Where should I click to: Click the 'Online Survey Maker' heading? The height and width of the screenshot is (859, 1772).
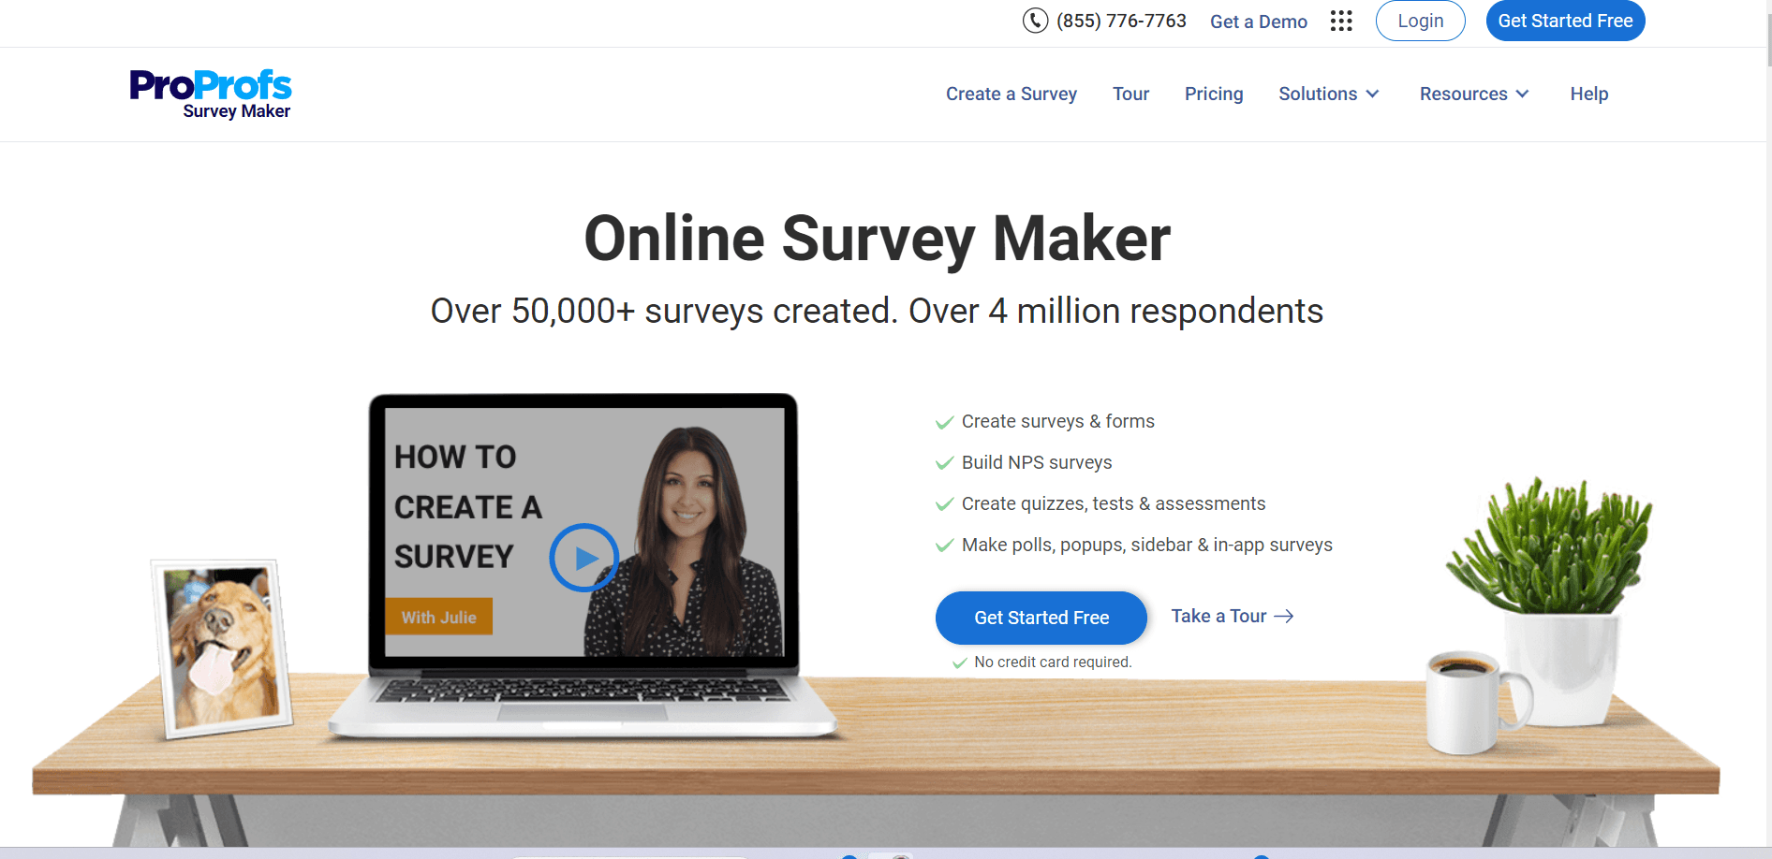(x=878, y=239)
